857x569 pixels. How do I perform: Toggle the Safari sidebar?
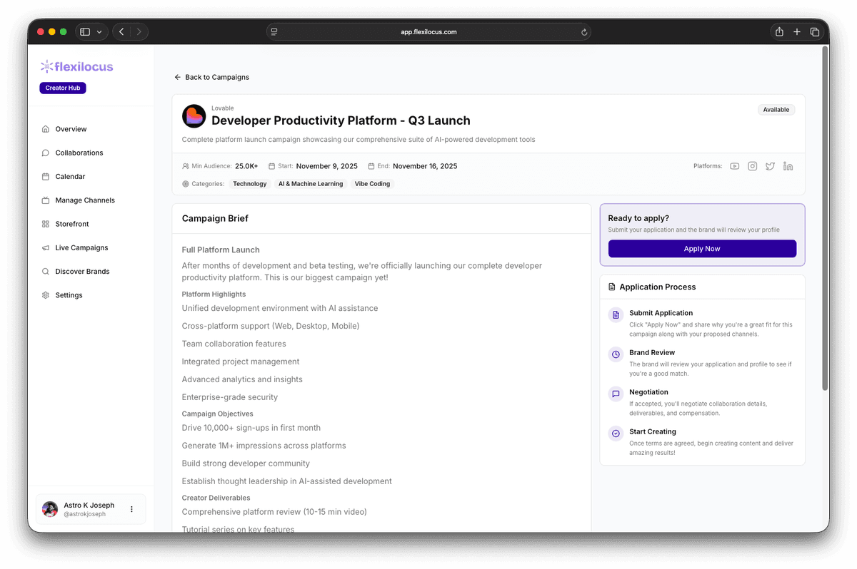pyautogui.click(x=85, y=32)
